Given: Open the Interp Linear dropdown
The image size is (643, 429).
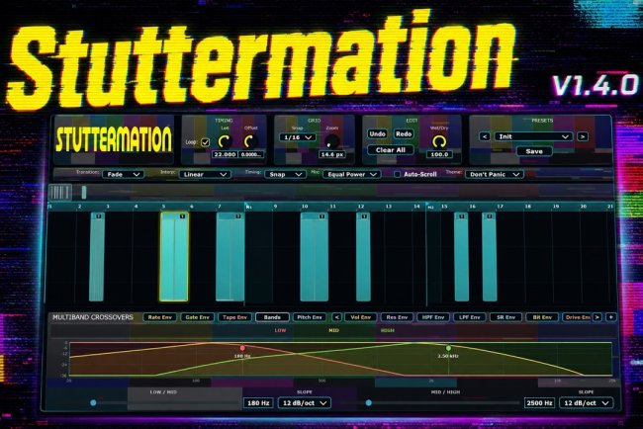Looking at the screenshot, I should click(x=205, y=175).
